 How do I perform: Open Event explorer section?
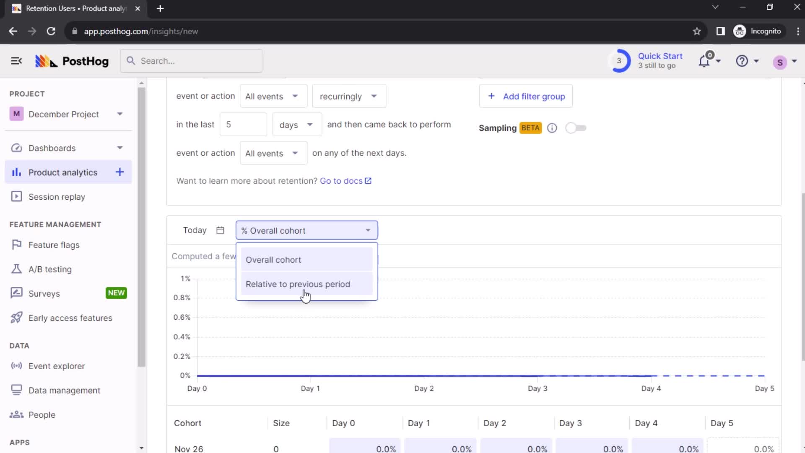pos(57,366)
